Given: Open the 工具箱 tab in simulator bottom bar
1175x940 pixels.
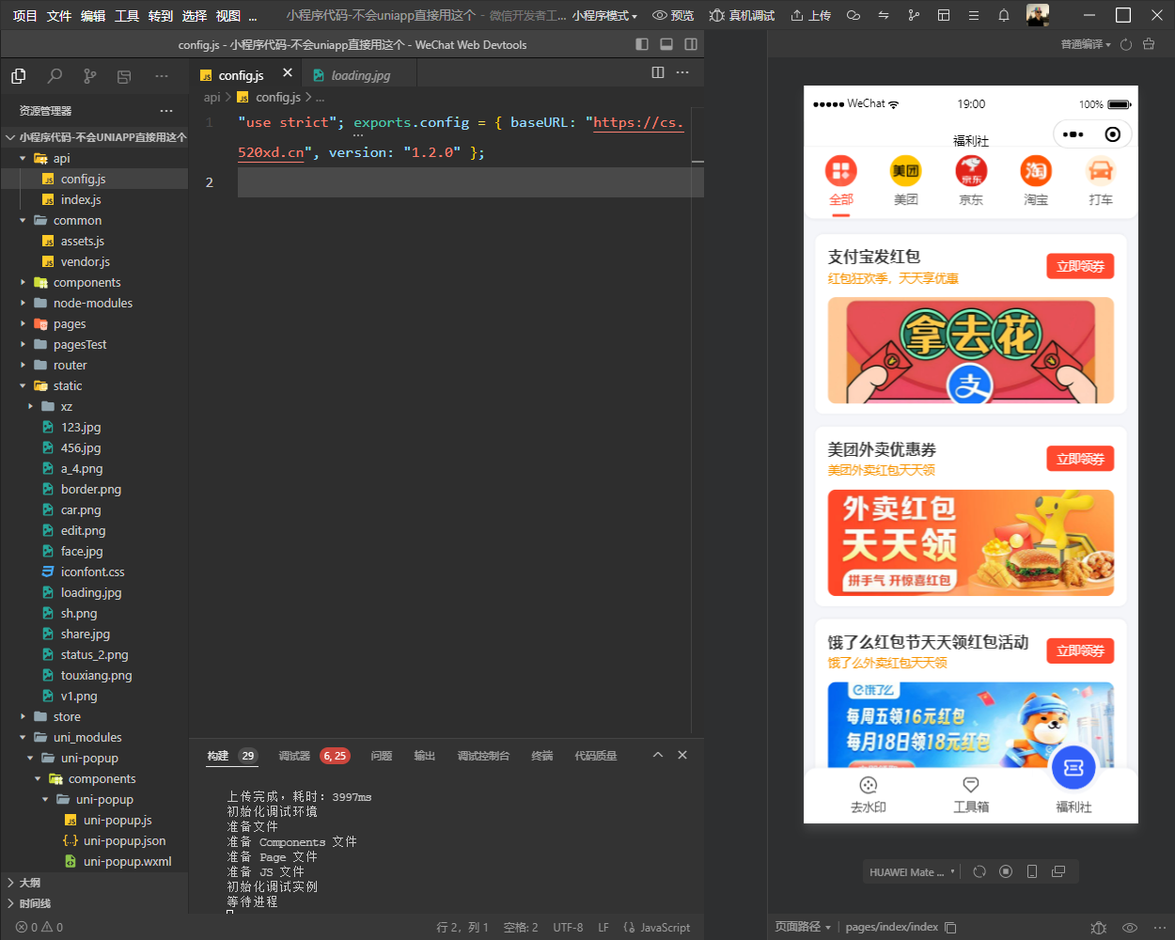Looking at the screenshot, I should point(971,795).
